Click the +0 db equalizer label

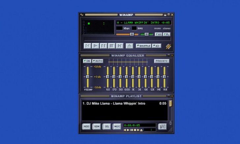click(x=97, y=77)
